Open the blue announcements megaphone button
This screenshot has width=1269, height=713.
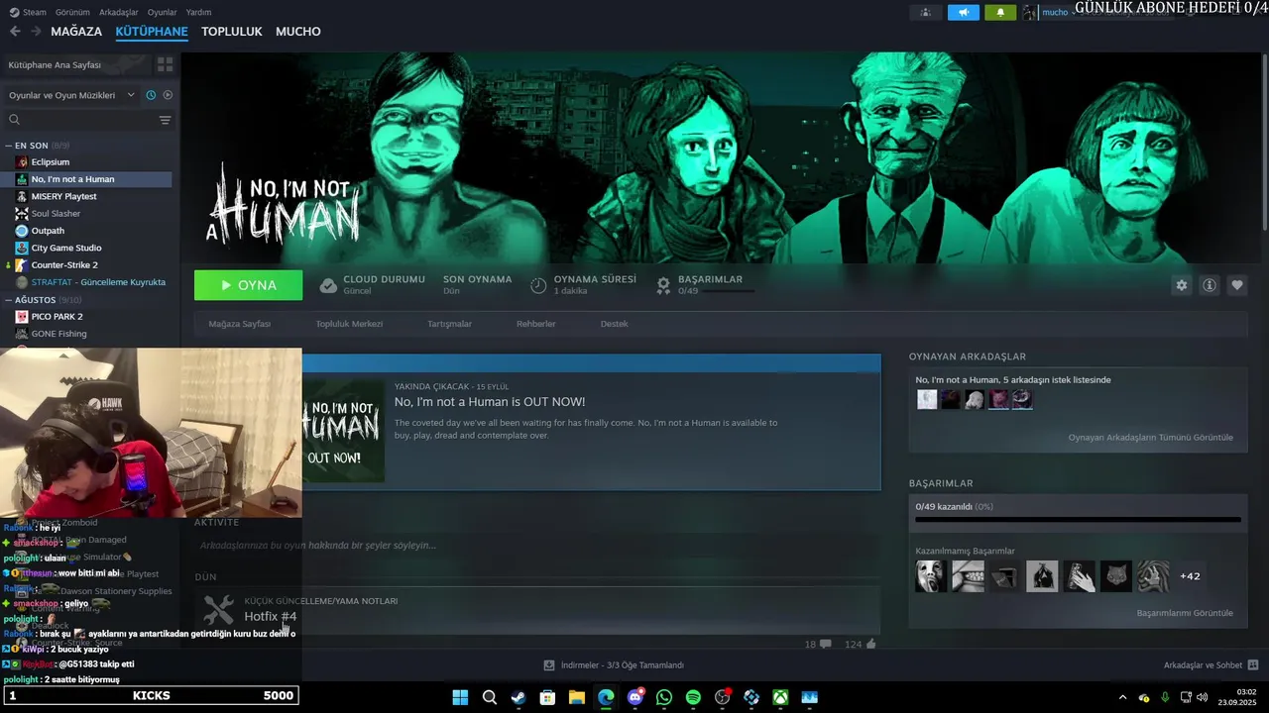pyautogui.click(x=963, y=13)
